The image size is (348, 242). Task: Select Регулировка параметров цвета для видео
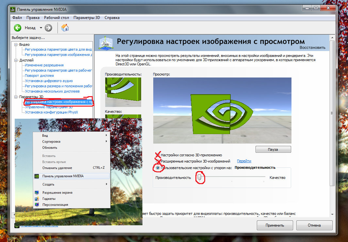(58, 49)
